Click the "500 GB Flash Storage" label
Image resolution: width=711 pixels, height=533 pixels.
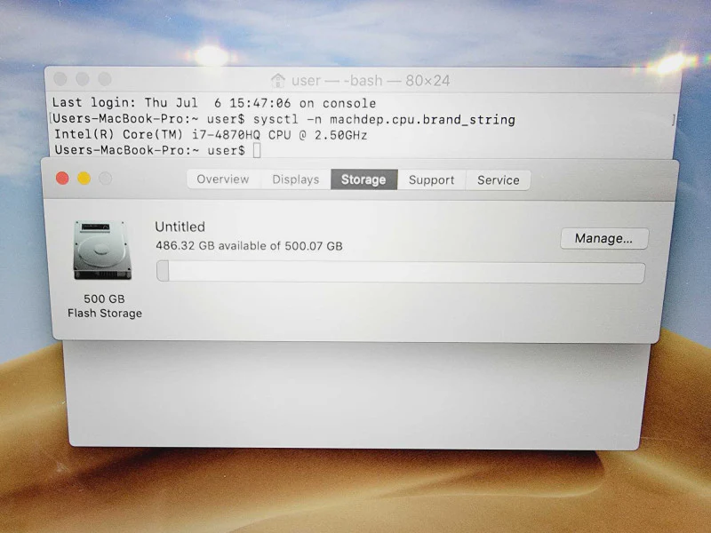[105, 306]
